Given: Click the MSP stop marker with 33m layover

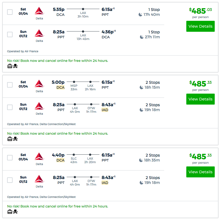Looking at the screenshot, I should pos(74,82).
